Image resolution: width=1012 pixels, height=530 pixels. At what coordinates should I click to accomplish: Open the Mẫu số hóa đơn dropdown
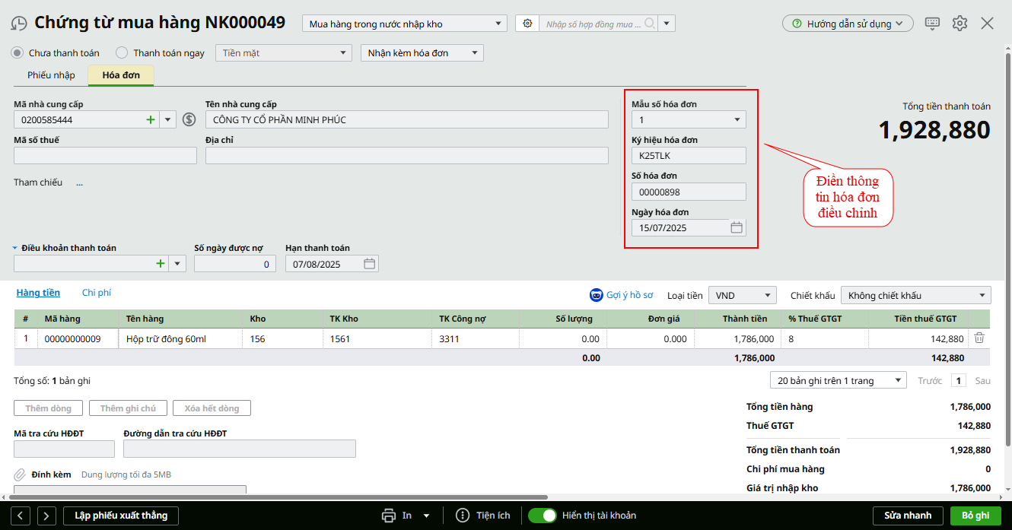click(689, 119)
